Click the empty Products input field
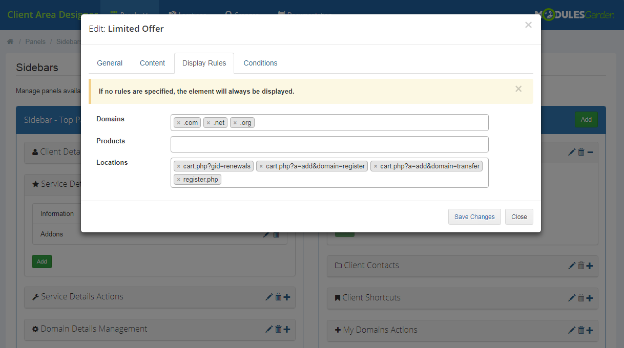This screenshot has width=624, height=348. (329, 144)
